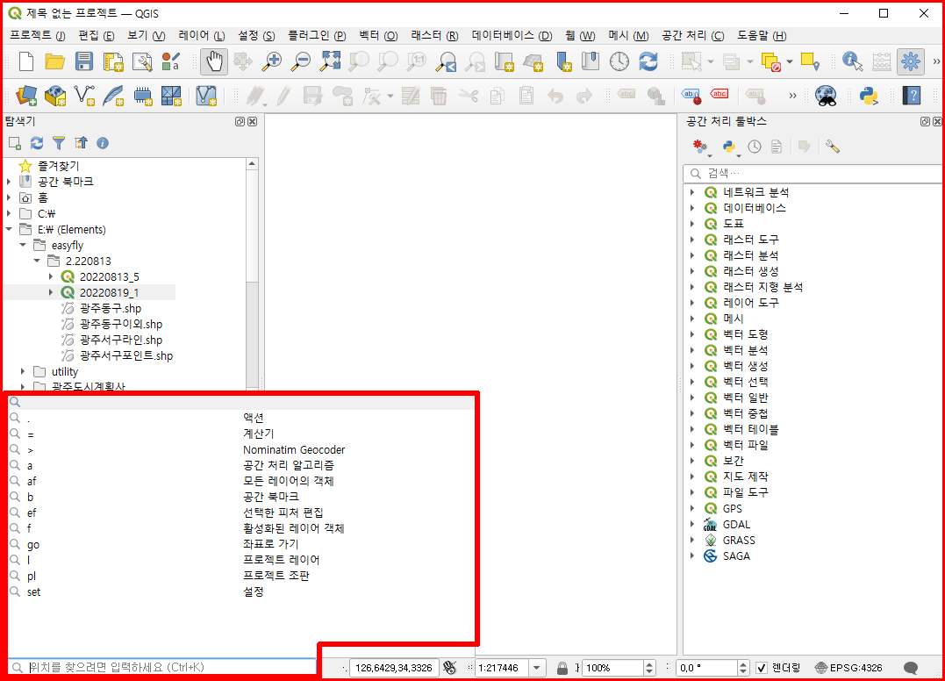Screen dimensions: 945x681
Task: Open Processing Toolbox options wrench
Action: [833, 147]
